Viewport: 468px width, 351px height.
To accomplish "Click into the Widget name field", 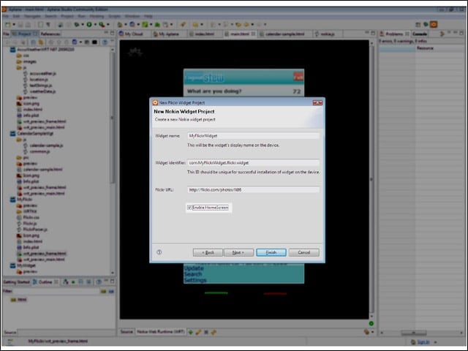I will (x=253, y=136).
